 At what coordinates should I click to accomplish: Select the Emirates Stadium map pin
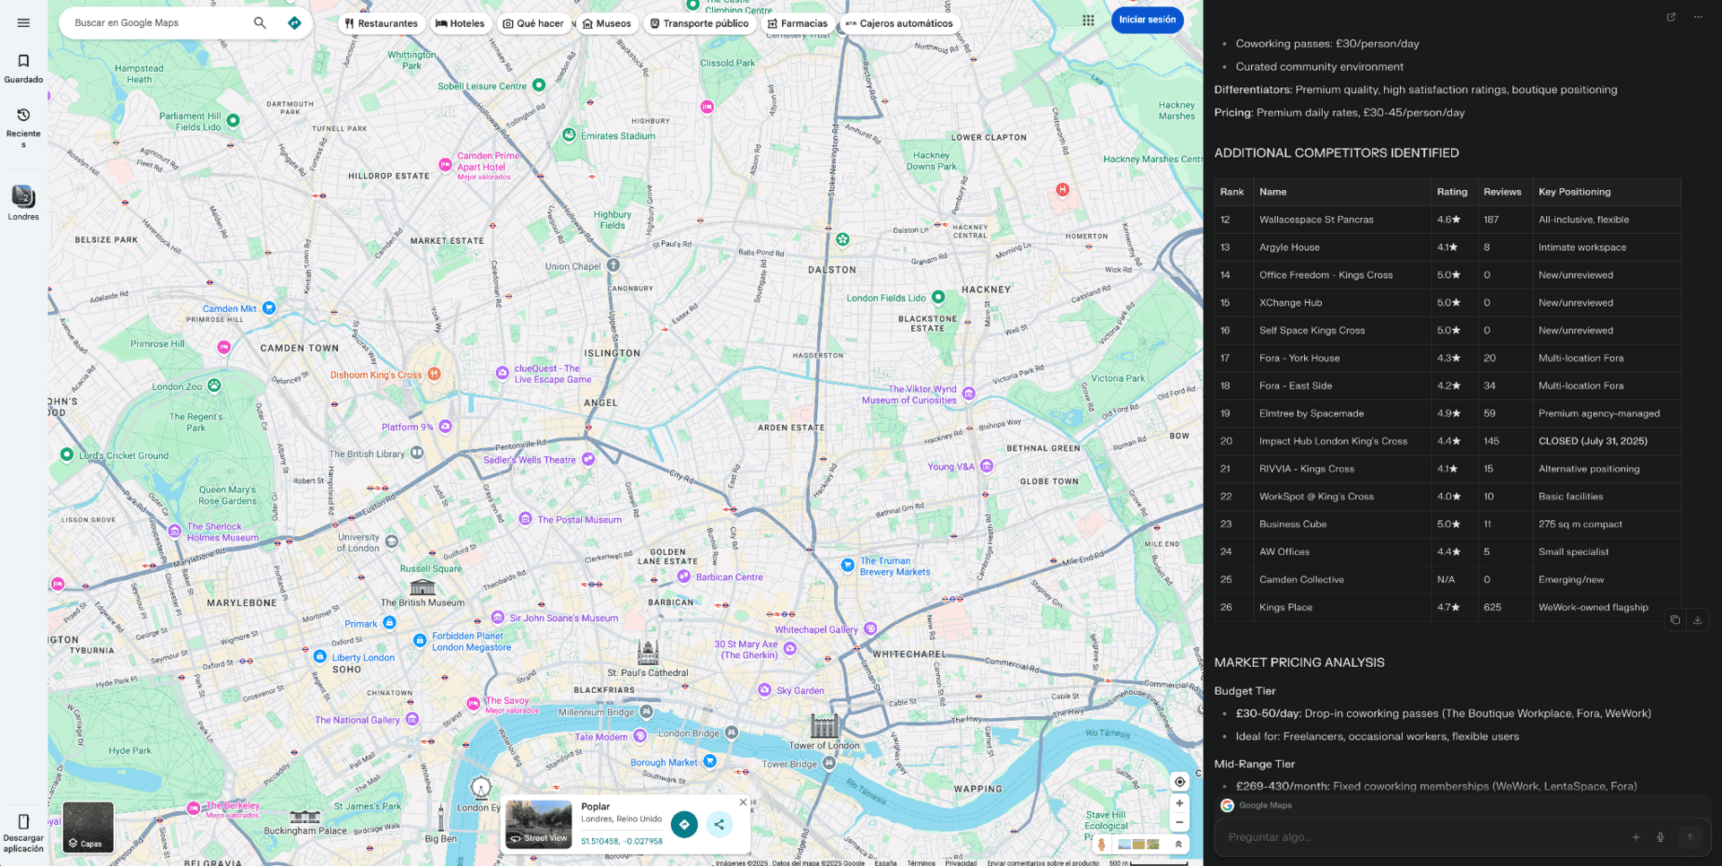(569, 135)
